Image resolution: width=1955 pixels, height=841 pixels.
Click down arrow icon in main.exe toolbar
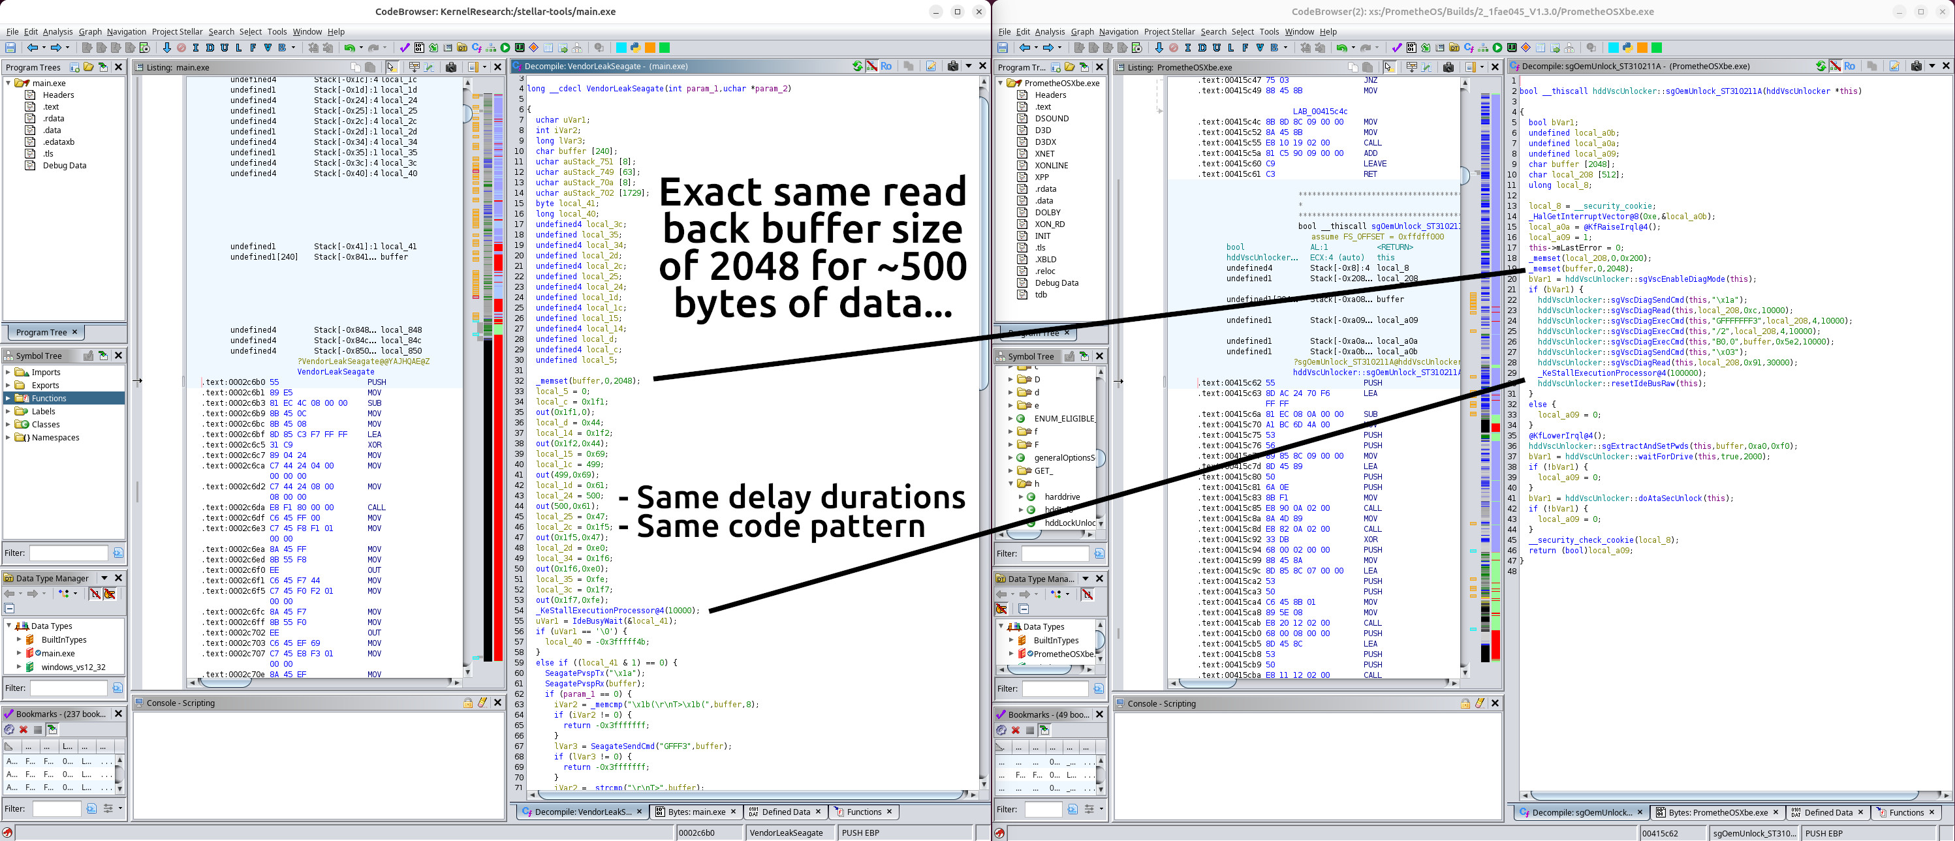(x=167, y=48)
